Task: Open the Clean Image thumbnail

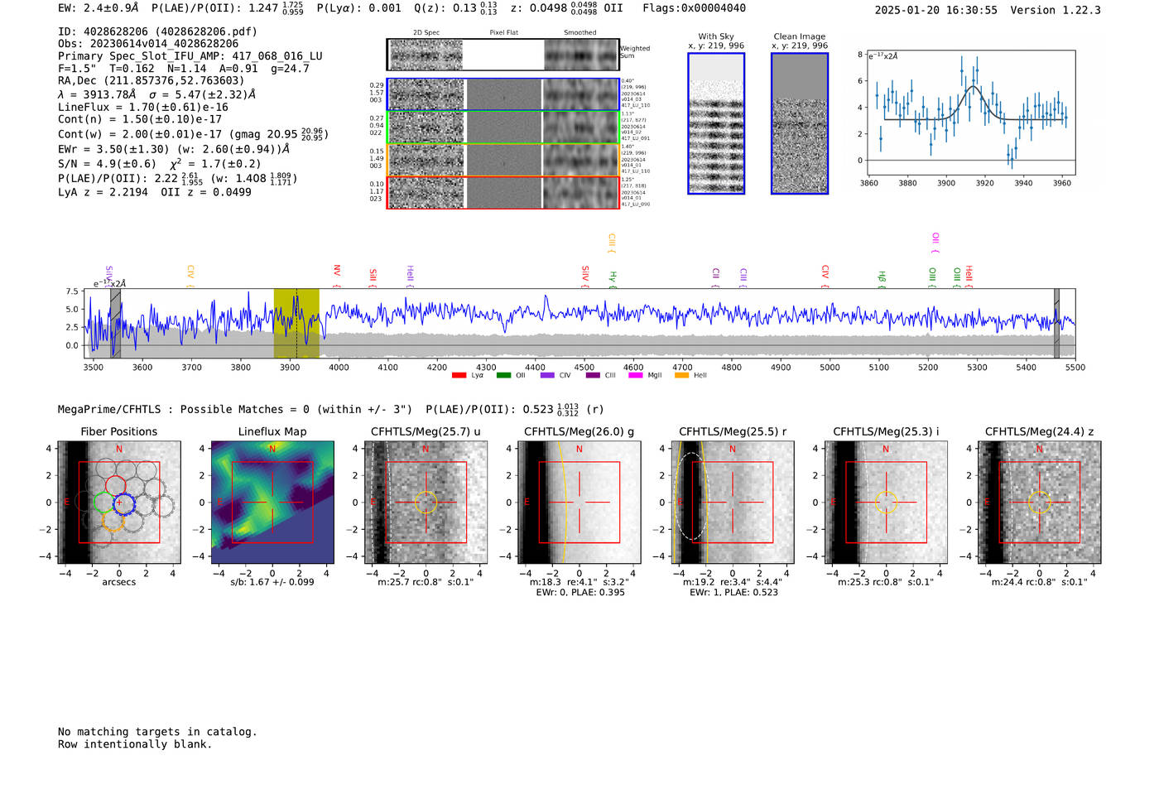Action: click(x=800, y=123)
